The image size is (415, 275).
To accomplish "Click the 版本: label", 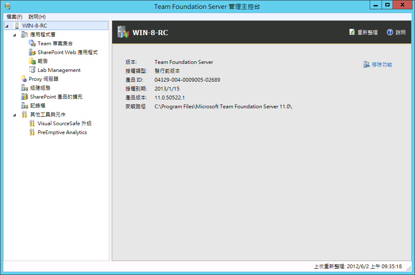I will [131, 62].
